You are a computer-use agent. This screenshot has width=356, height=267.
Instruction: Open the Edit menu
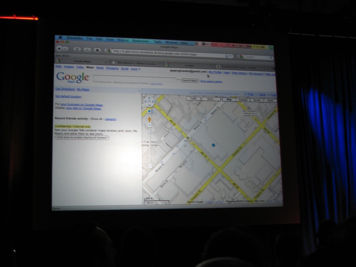[99, 39]
